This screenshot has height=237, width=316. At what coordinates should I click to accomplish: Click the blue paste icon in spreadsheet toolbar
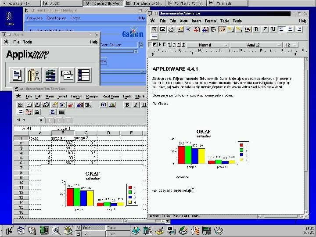coord(80,105)
